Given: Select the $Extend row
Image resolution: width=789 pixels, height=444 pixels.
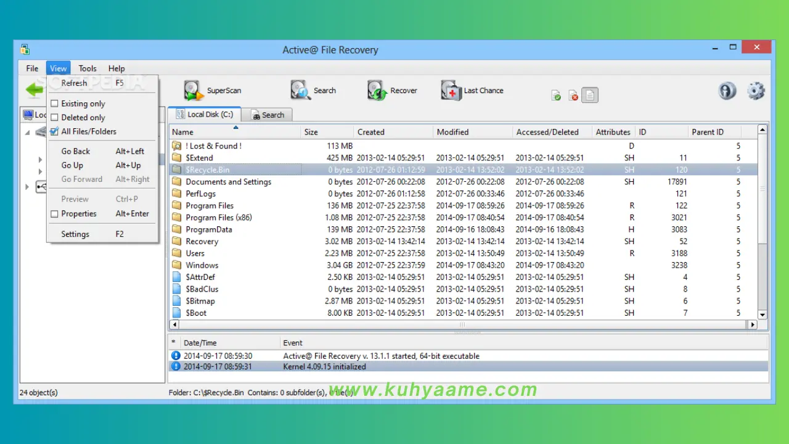Looking at the screenshot, I should pyautogui.click(x=464, y=158).
